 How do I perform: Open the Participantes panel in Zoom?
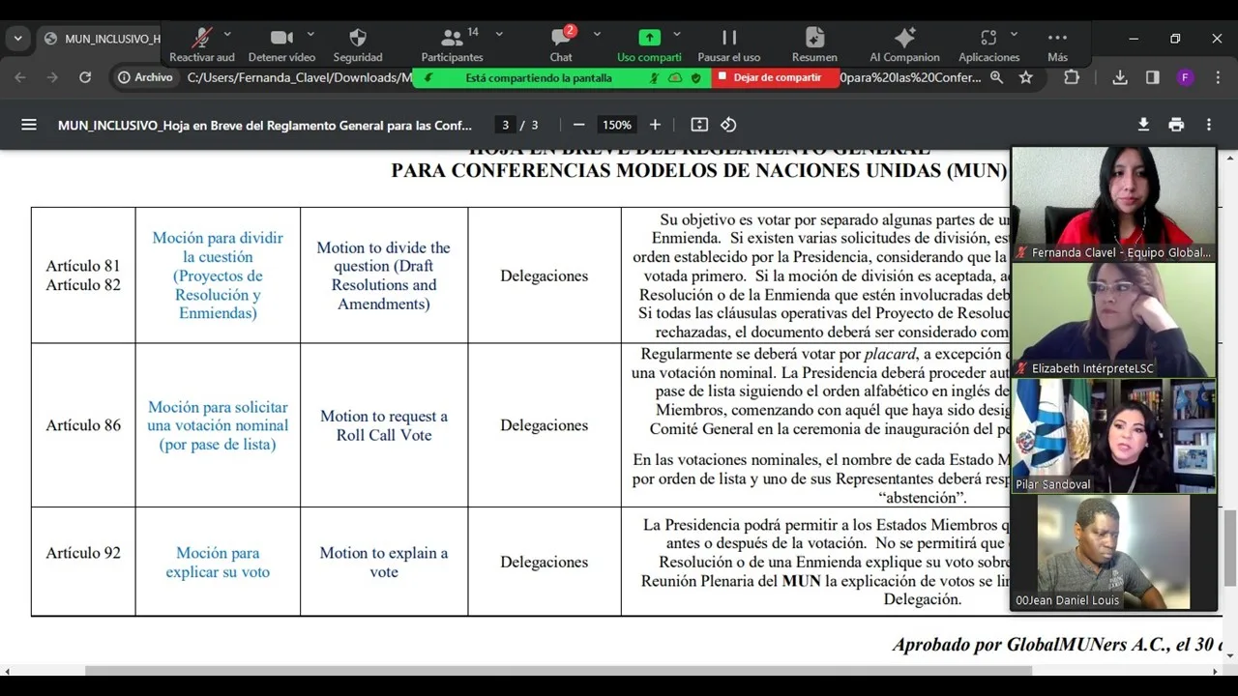[x=452, y=39]
